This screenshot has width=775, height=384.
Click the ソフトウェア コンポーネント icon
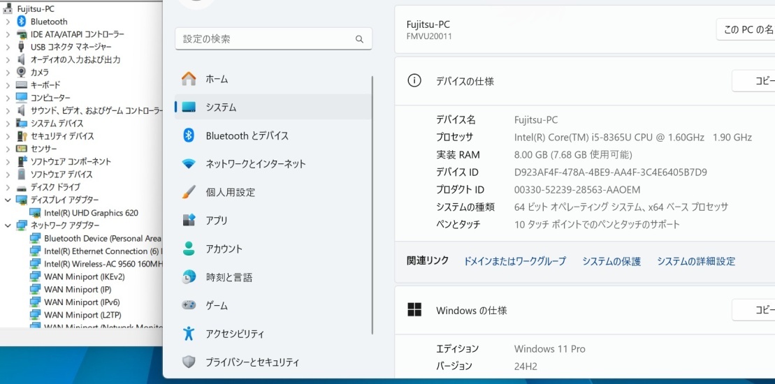pos(21,161)
